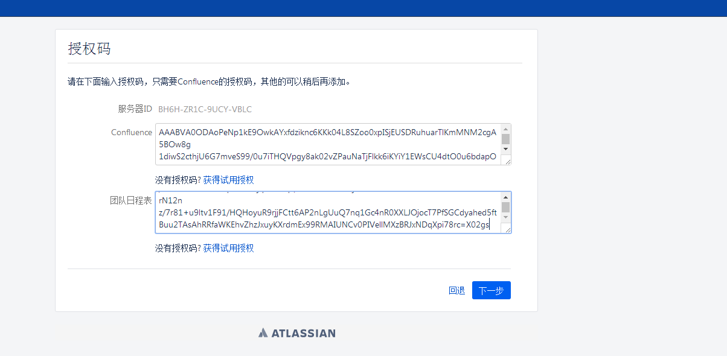Open 获得试用授权 link under 团队日程表 field
The height and width of the screenshot is (356, 727).
click(x=228, y=248)
